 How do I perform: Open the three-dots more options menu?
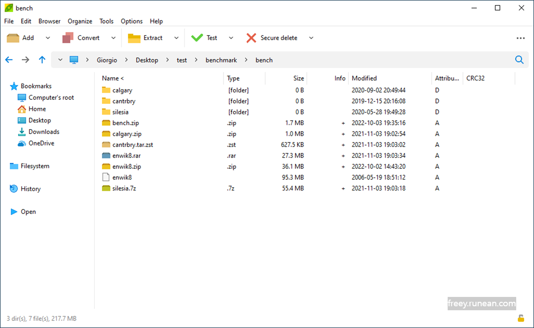coord(521,38)
